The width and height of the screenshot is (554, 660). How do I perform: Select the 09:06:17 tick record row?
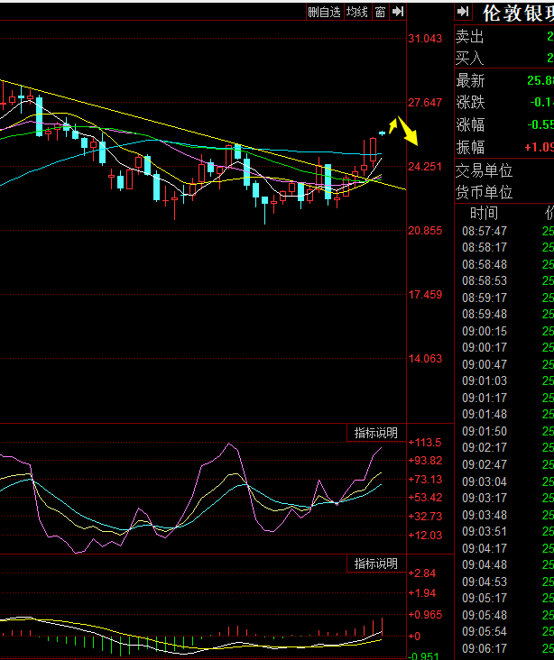coord(485,647)
